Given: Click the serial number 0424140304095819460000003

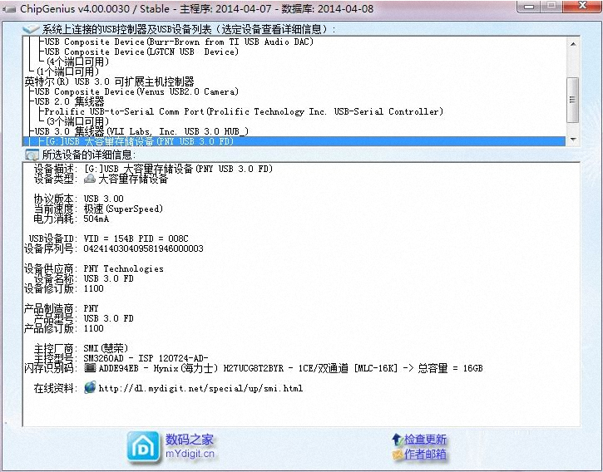Looking at the screenshot, I should (143, 248).
